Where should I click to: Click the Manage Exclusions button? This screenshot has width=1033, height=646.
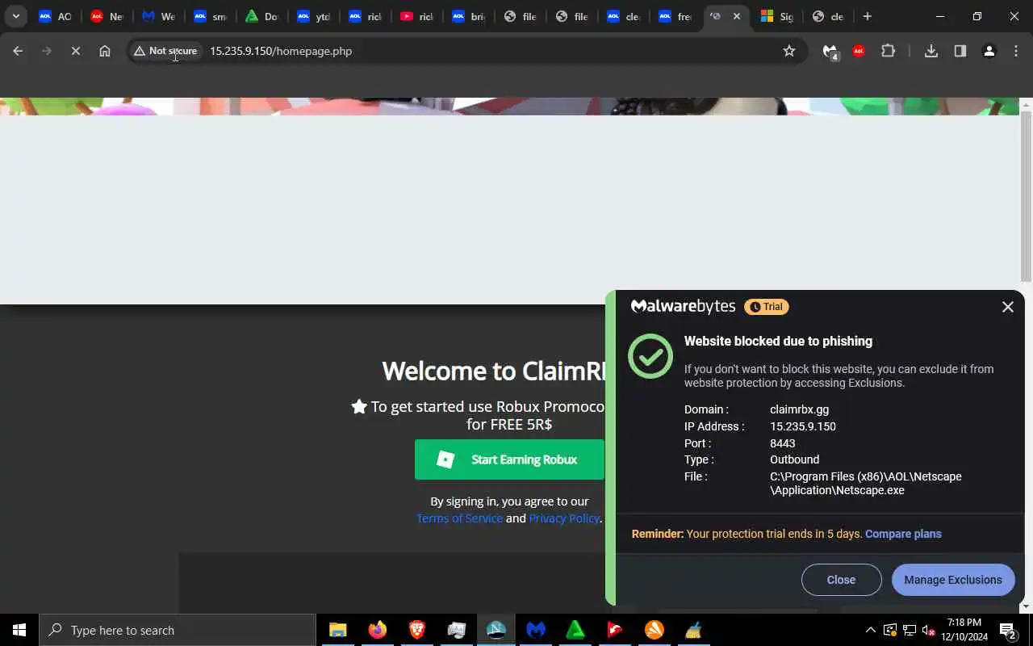pyautogui.click(x=953, y=580)
